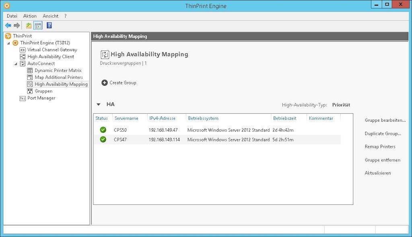Click the ThinPrint Engine (TS012) gear icon

coord(16,43)
